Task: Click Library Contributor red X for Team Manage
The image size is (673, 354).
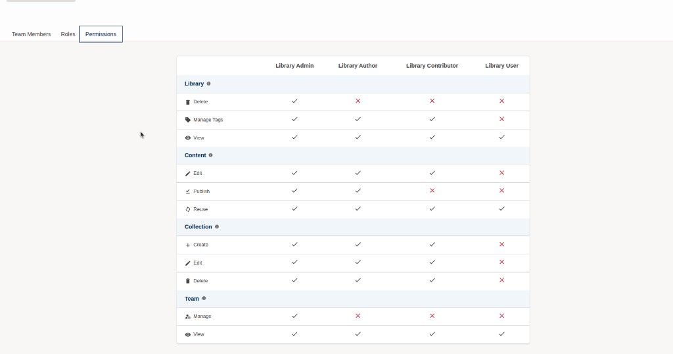Action: (x=432, y=316)
